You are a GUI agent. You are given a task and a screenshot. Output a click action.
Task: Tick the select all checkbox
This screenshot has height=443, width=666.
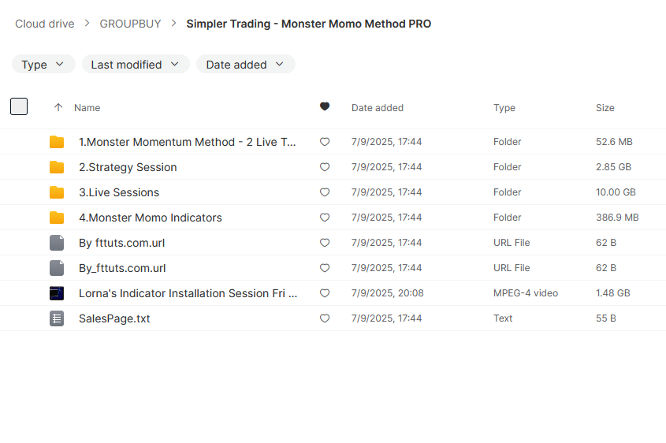tap(19, 106)
